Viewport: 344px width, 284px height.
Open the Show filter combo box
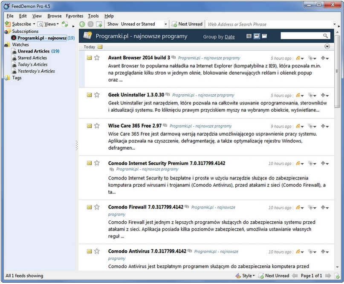(144, 24)
